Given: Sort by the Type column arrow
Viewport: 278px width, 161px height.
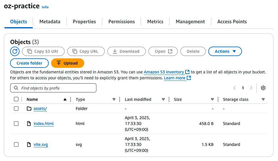Looking at the screenshot, I should tap(114, 99).
